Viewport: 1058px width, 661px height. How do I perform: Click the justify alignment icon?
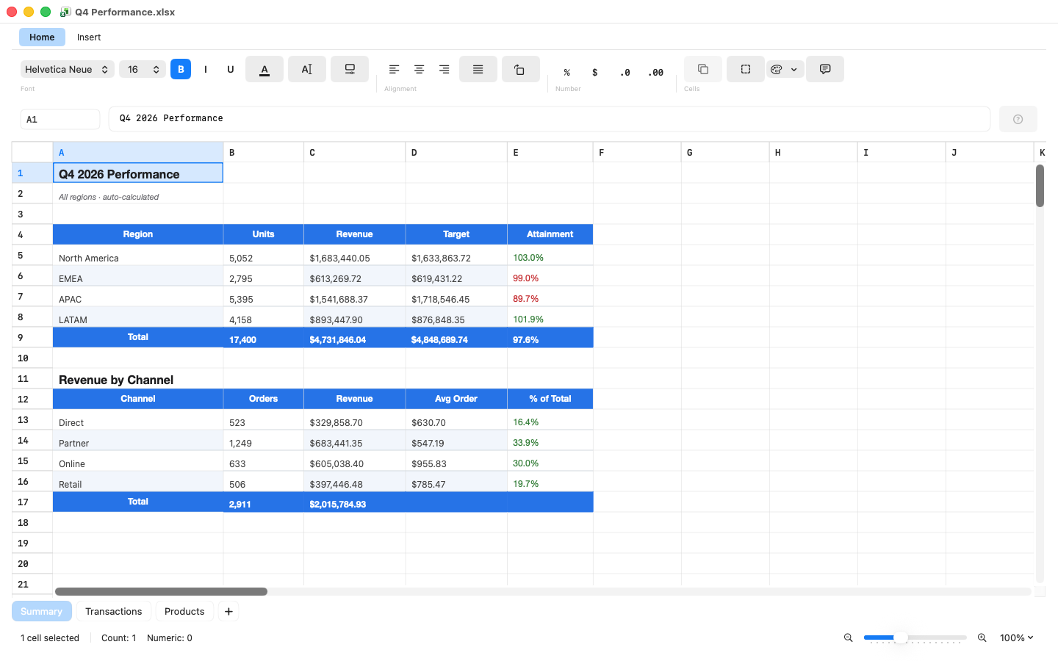click(478, 69)
